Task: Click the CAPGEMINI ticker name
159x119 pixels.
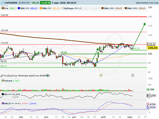Action: 11,3
